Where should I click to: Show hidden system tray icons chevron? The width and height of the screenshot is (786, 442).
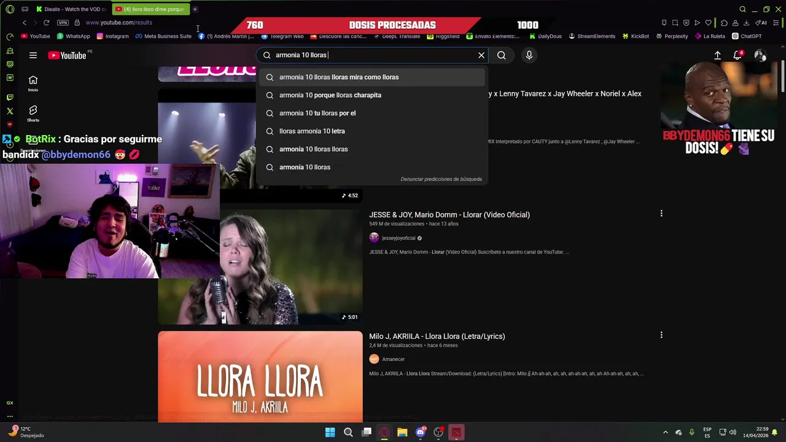point(665,432)
